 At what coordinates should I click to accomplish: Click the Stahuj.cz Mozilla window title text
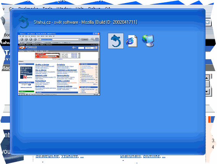[x=86, y=22]
